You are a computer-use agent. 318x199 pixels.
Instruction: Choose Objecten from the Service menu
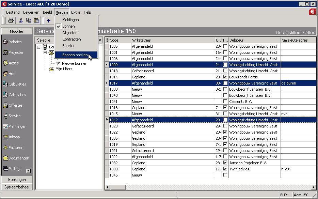[76, 33]
